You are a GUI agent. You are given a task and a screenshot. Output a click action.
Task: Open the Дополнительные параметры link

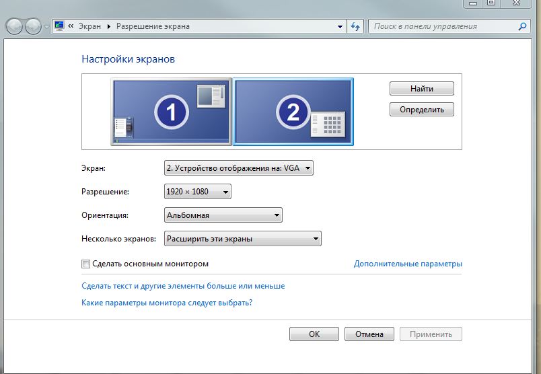tap(408, 264)
